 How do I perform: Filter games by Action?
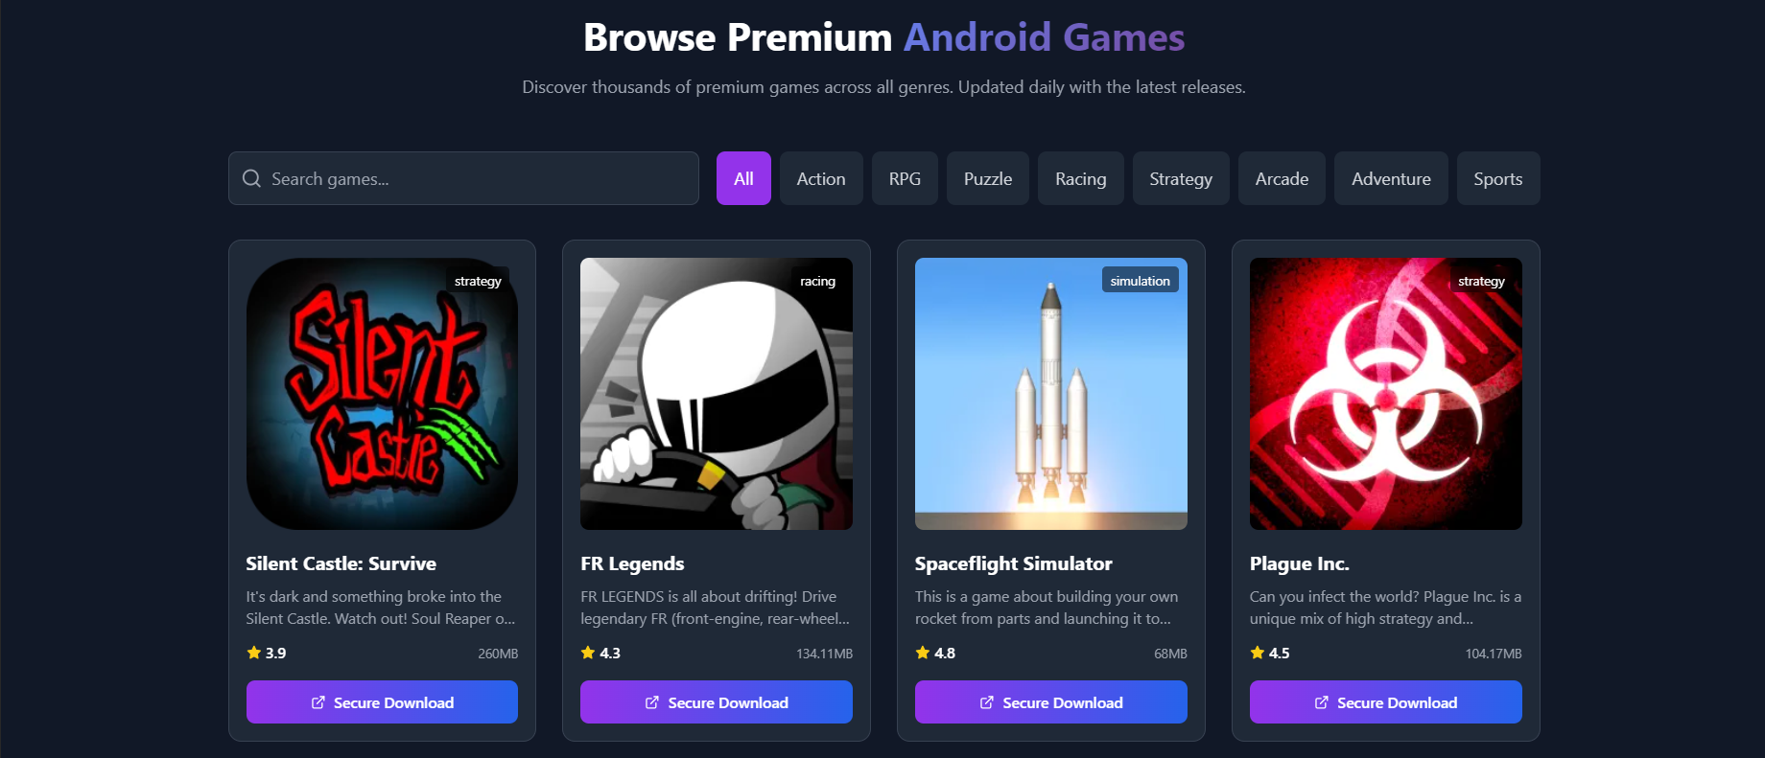[821, 178]
